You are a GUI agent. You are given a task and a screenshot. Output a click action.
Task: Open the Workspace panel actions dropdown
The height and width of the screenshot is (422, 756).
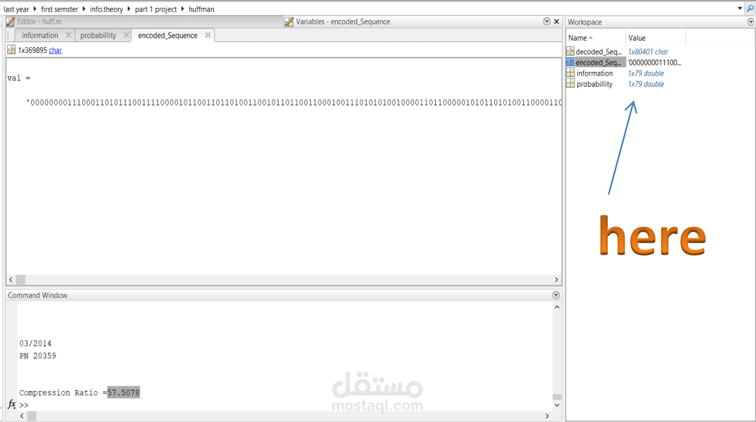pyautogui.click(x=751, y=23)
